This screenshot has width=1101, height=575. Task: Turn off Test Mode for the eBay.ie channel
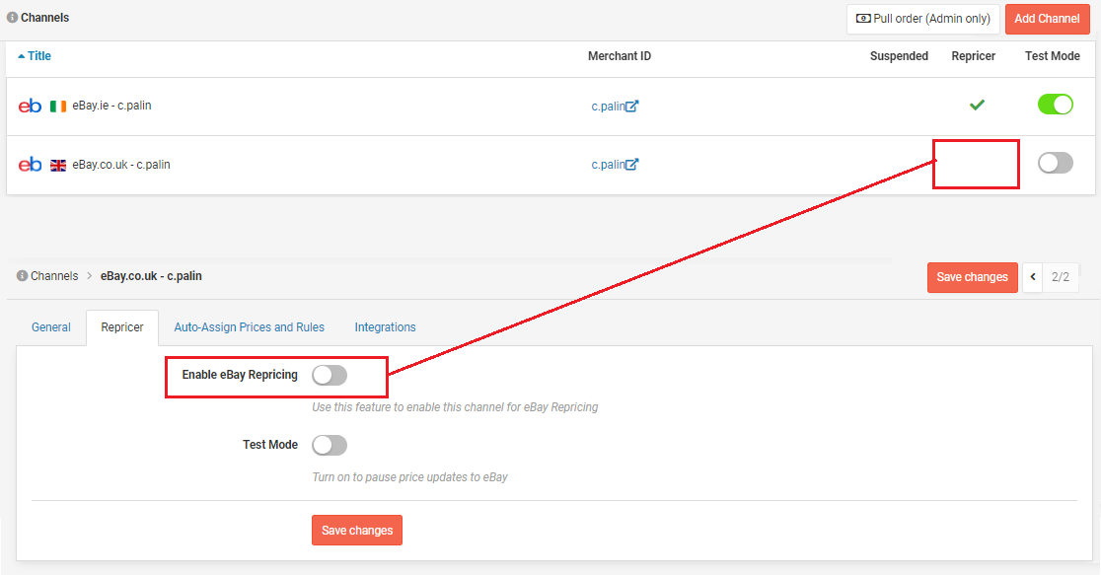1056,105
